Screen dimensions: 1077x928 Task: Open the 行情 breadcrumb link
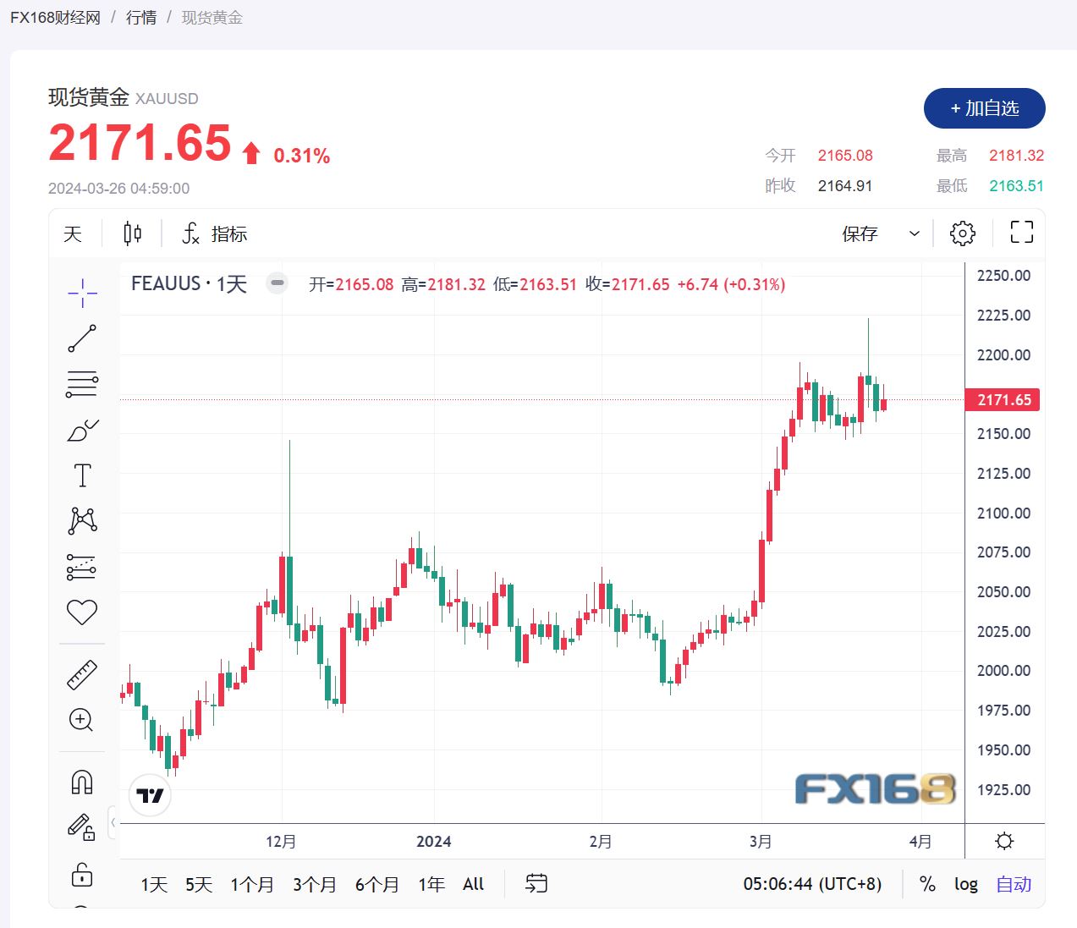click(141, 17)
